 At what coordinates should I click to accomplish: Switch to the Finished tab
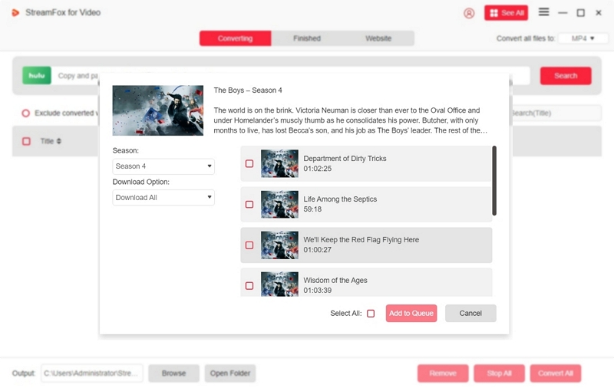point(307,38)
